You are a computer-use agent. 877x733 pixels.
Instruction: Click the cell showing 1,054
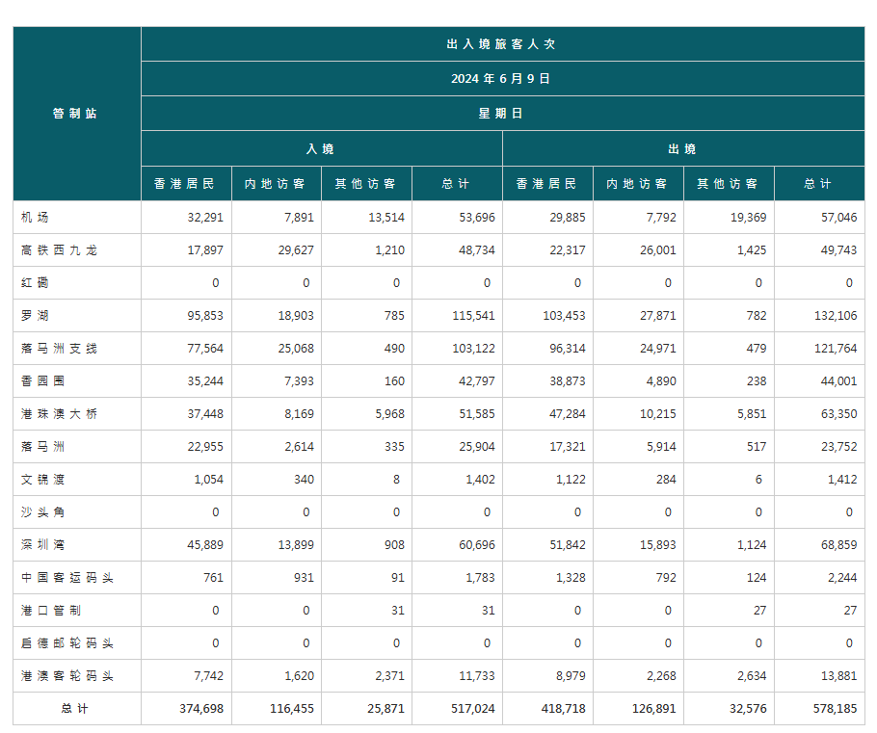[x=186, y=479]
